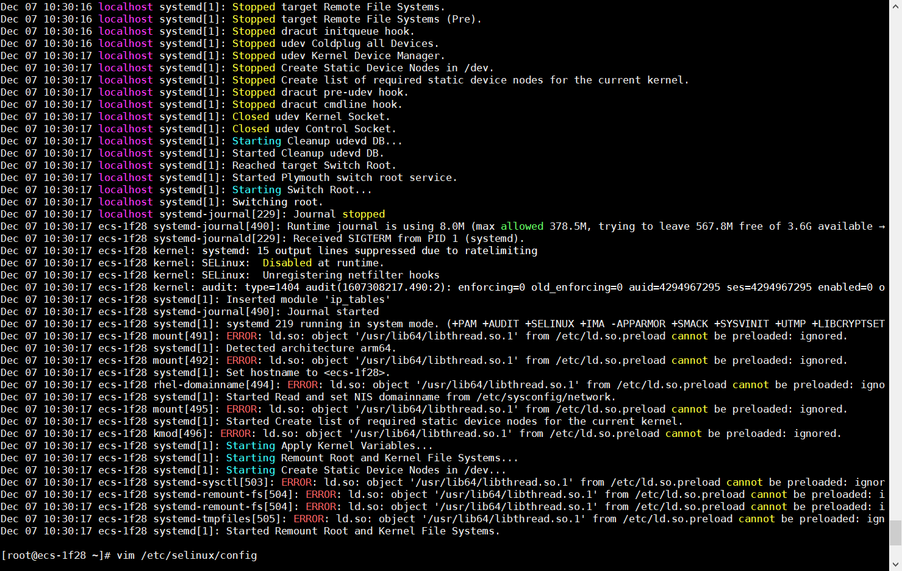Viewport: 902px width, 571px height.
Task: Select the 'Stopped target Remote File Systems.' line without (Pre)
Action: coord(223,7)
